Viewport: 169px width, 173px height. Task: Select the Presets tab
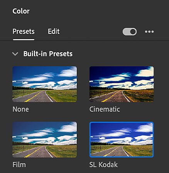click(24, 32)
